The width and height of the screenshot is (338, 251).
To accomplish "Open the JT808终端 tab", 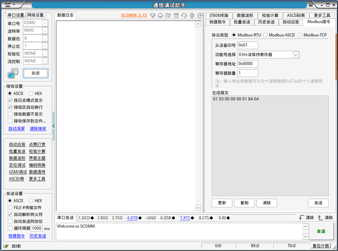I will click(219, 15).
